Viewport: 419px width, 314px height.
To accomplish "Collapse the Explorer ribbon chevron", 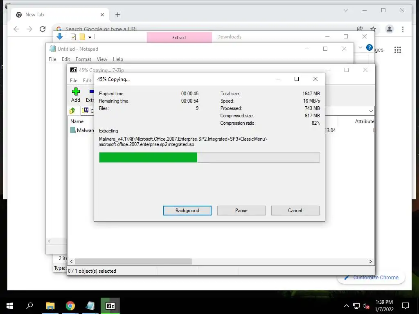I will [360, 47].
